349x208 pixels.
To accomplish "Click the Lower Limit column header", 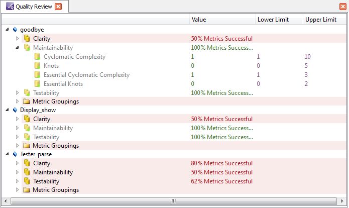I will pyautogui.click(x=273, y=20).
